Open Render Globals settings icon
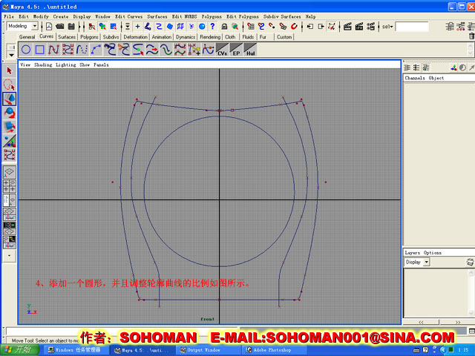This screenshot has width=475, height=356. point(371,27)
